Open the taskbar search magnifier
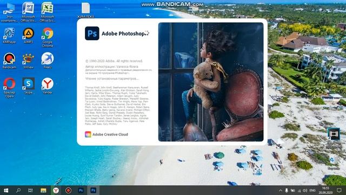This screenshot has width=346, height=195. coord(18,190)
